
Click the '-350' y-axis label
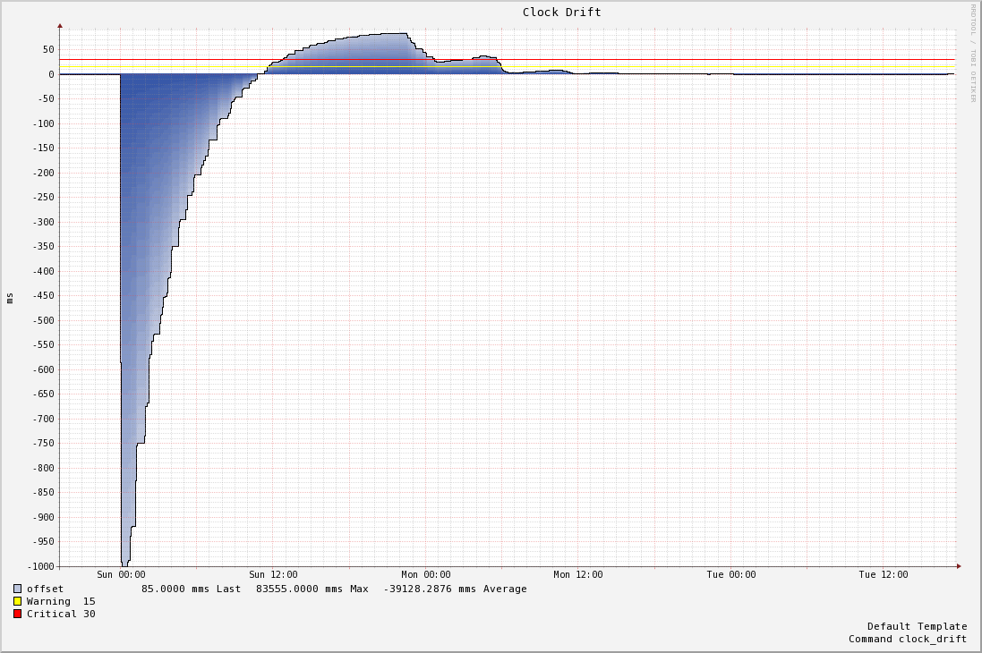[x=43, y=246]
